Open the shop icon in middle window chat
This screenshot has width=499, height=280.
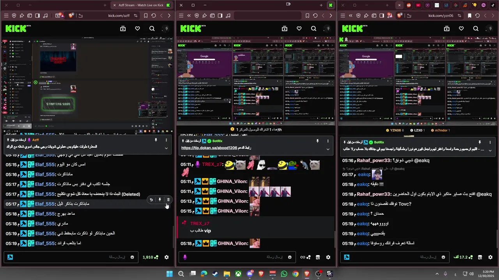(x=318, y=257)
